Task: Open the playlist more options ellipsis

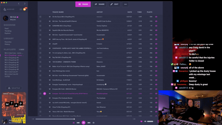Action: tap(126, 4)
